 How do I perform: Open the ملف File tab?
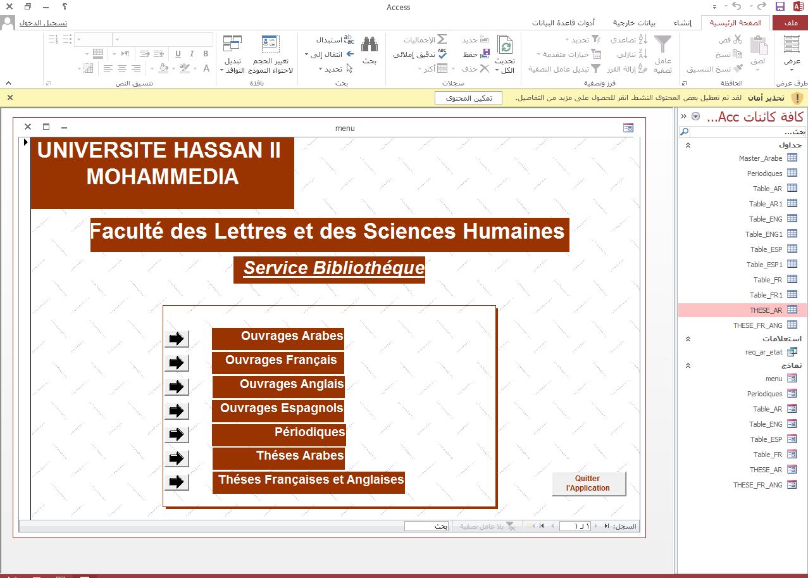[x=790, y=23]
